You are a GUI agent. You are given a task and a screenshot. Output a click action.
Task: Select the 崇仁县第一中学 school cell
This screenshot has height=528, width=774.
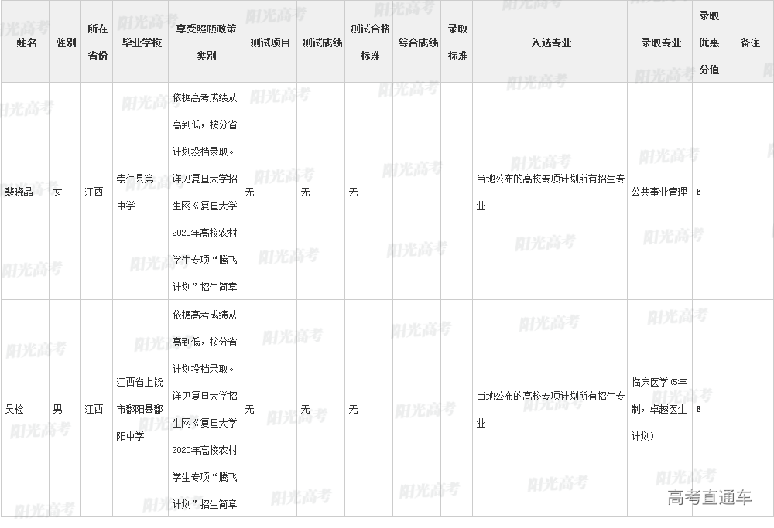click(139, 192)
